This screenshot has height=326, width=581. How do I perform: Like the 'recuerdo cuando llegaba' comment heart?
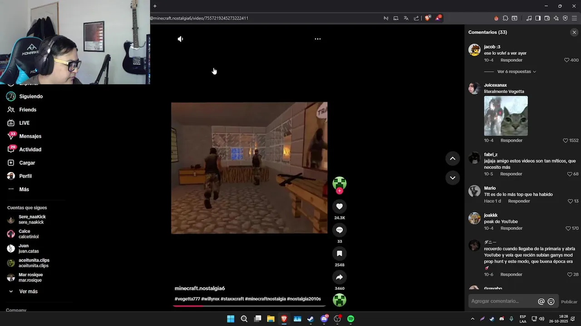coord(570,274)
